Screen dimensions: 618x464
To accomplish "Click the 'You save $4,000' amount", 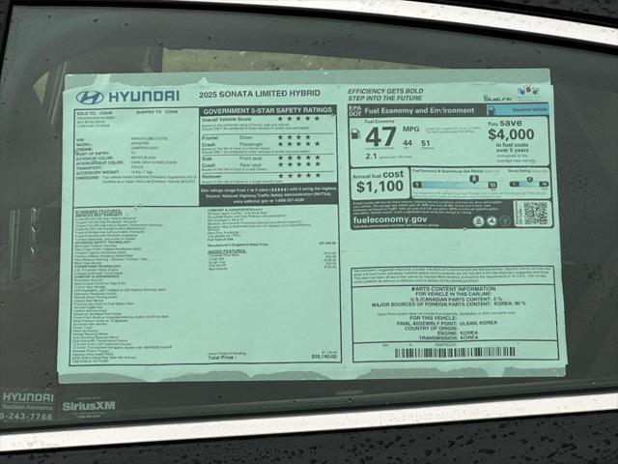I will pyautogui.click(x=511, y=134).
